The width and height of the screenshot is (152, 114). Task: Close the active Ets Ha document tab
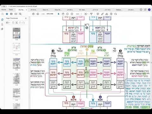click(x=26, y=10)
